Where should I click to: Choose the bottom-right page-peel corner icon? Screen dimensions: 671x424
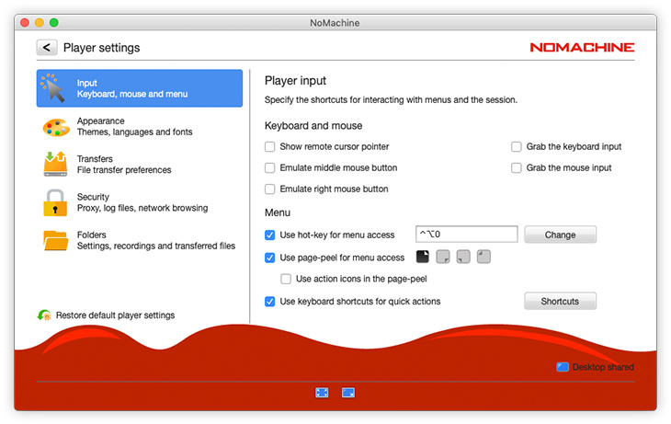[443, 258]
